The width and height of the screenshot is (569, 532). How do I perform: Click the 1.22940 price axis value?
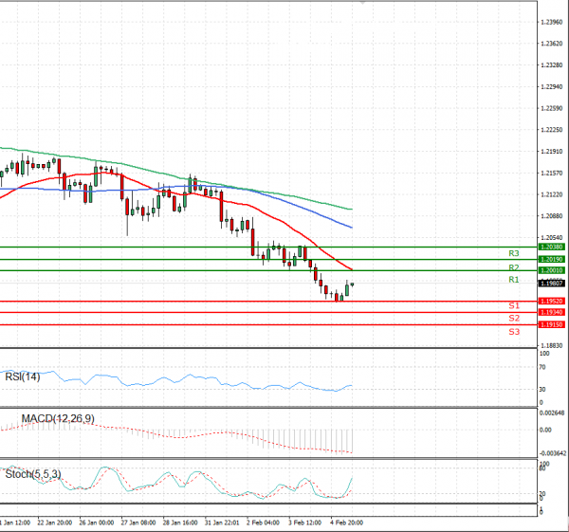[552, 86]
